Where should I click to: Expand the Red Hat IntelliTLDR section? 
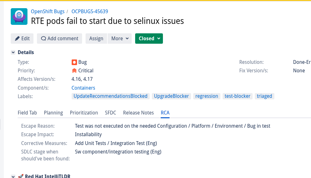click(x=13, y=176)
